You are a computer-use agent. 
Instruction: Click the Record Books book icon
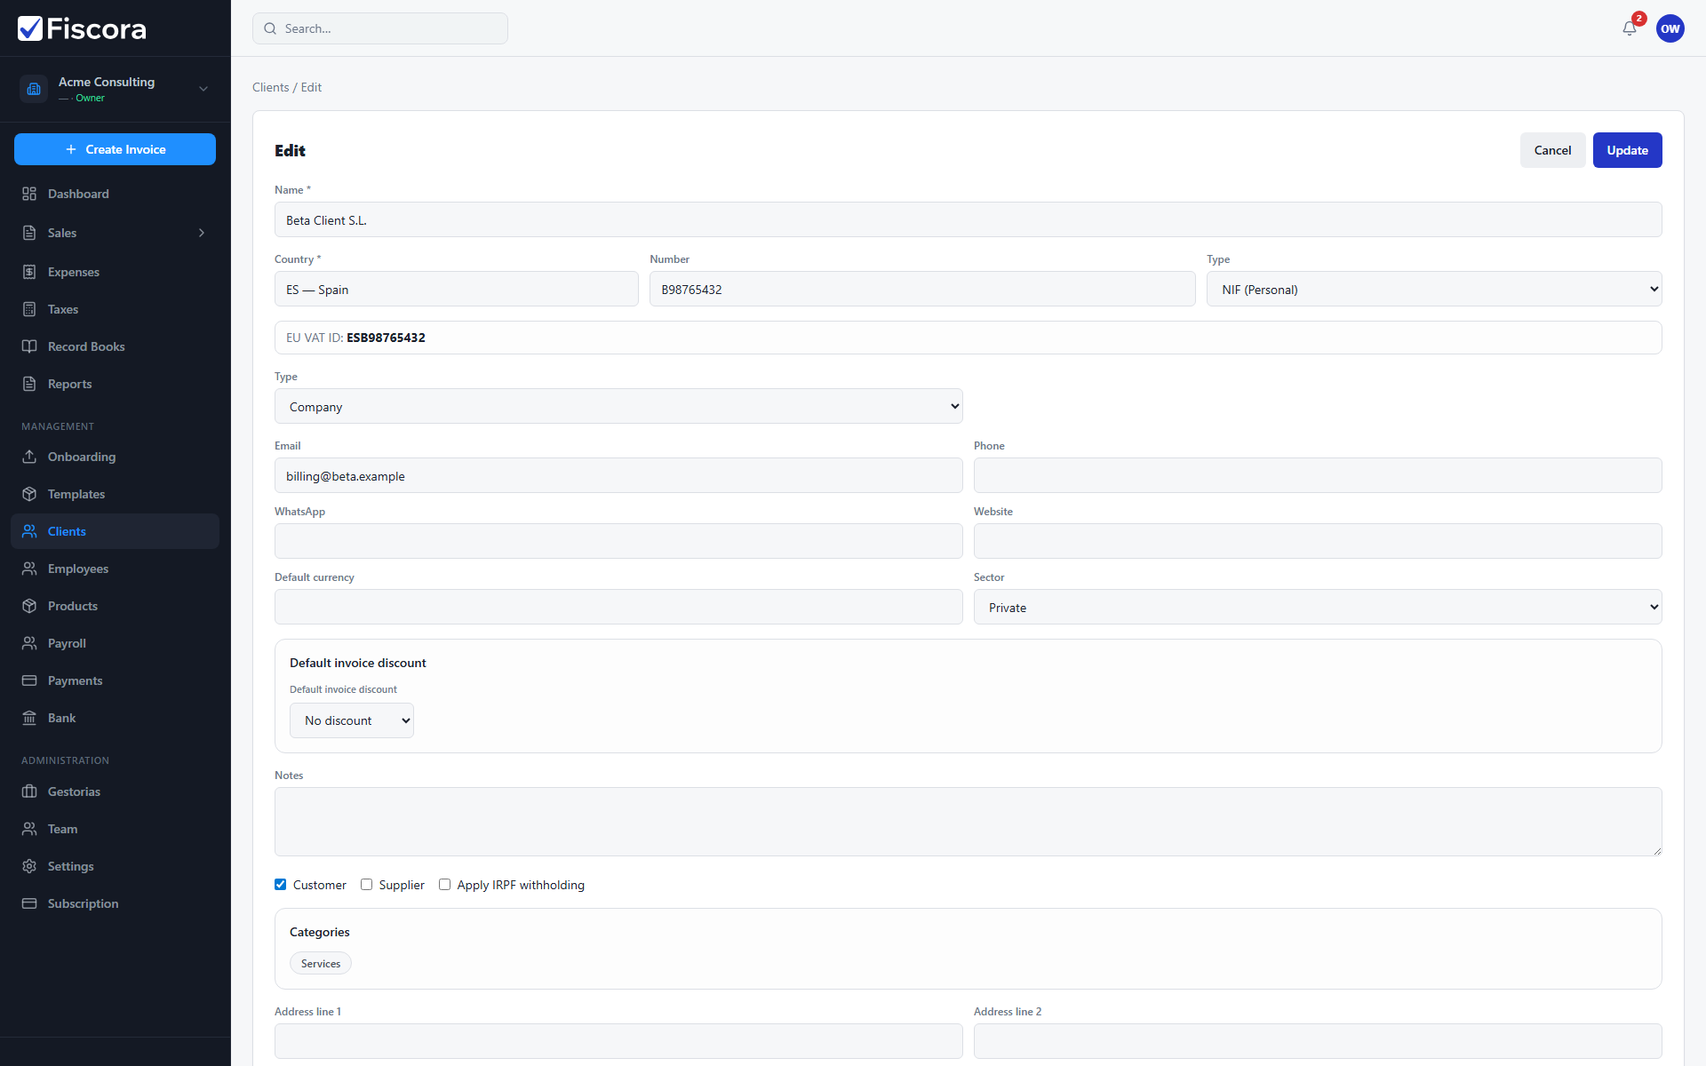[29, 346]
